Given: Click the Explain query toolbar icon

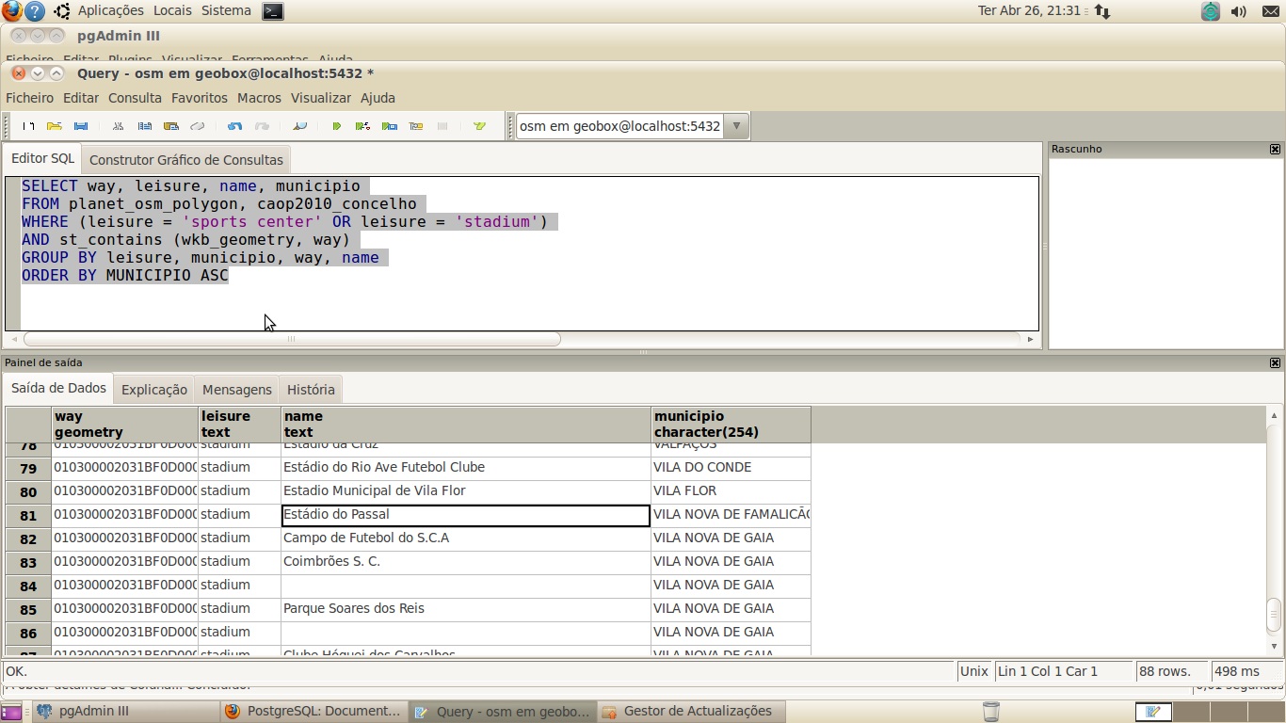Looking at the screenshot, I should pyautogui.click(x=415, y=126).
